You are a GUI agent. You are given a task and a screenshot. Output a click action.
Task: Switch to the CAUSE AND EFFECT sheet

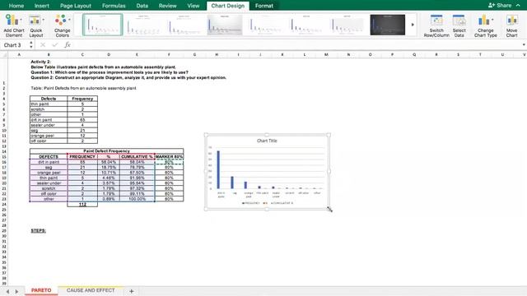click(x=91, y=290)
